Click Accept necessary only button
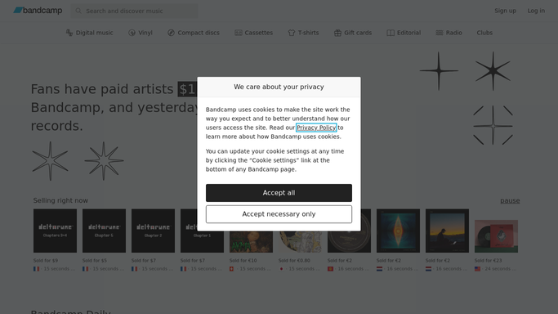The width and height of the screenshot is (558, 314). click(279, 214)
